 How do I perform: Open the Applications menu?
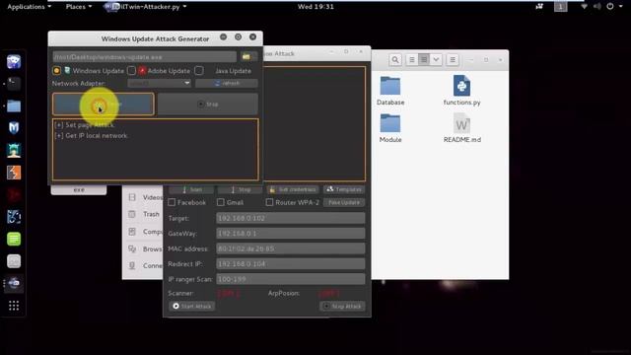[29, 7]
